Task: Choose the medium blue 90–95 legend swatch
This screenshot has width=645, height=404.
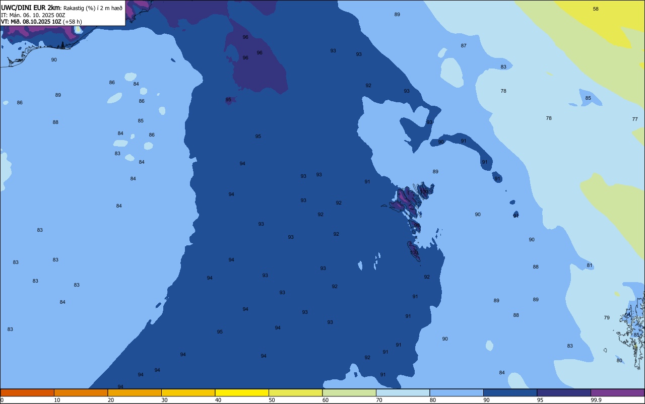Action: [510, 392]
